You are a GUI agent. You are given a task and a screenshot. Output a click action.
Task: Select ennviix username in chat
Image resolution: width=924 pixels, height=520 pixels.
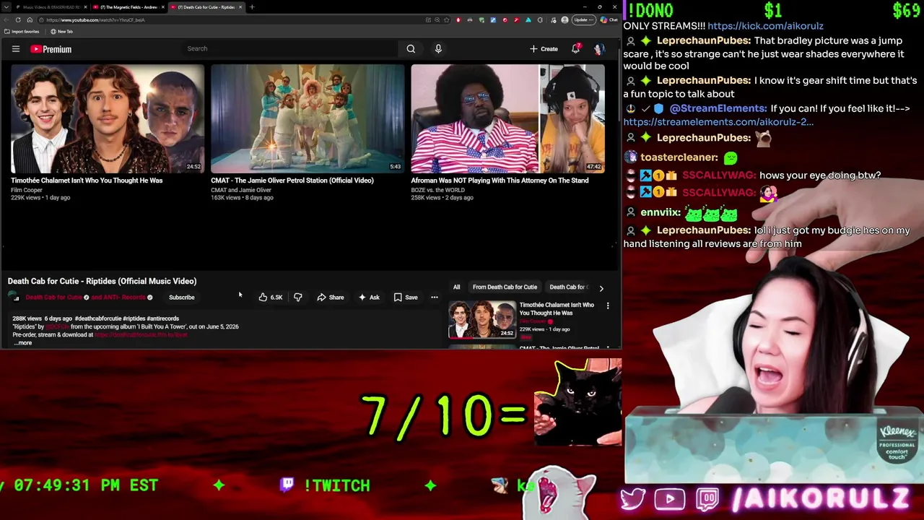(x=660, y=212)
